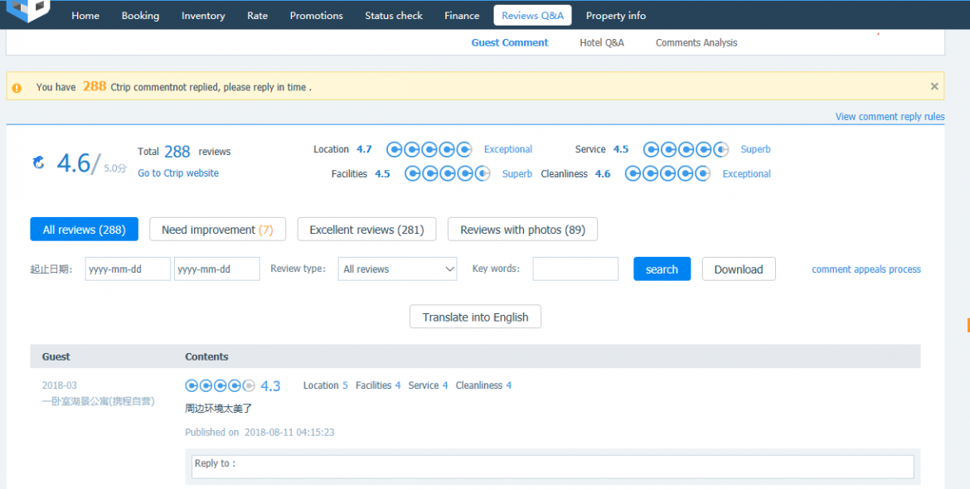
Task: Open the View comment reply rules link
Action: point(890,116)
